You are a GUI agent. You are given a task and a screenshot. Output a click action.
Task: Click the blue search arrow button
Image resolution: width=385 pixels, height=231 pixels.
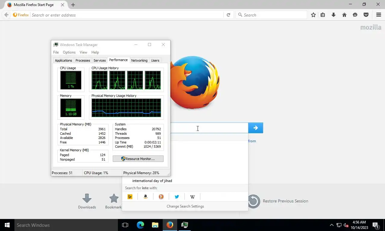pyautogui.click(x=256, y=128)
